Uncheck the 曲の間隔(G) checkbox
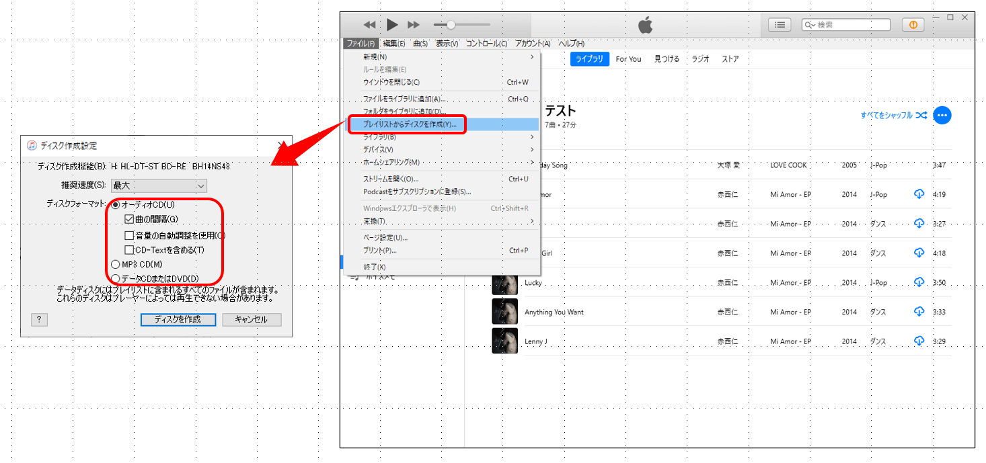Image resolution: width=986 pixels, height=463 pixels. [x=129, y=219]
